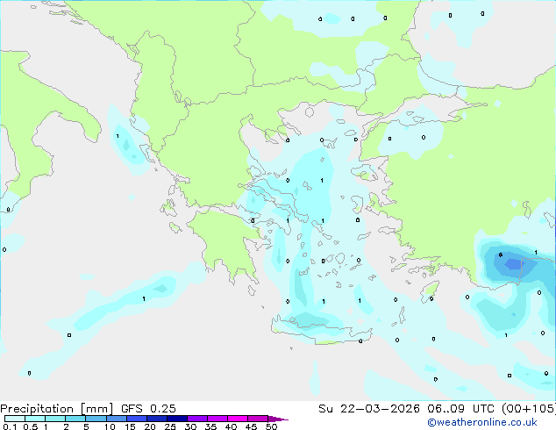Open the weatheronline.co.uk link
This screenshot has width=556, height=430.
click(x=482, y=422)
